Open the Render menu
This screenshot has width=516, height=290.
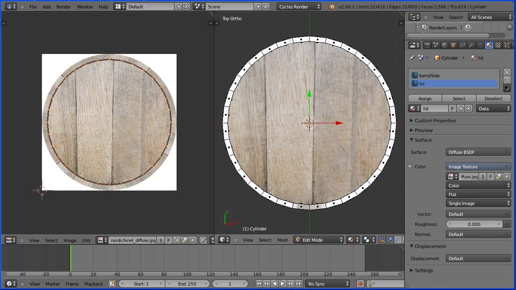(x=63, y=7)
